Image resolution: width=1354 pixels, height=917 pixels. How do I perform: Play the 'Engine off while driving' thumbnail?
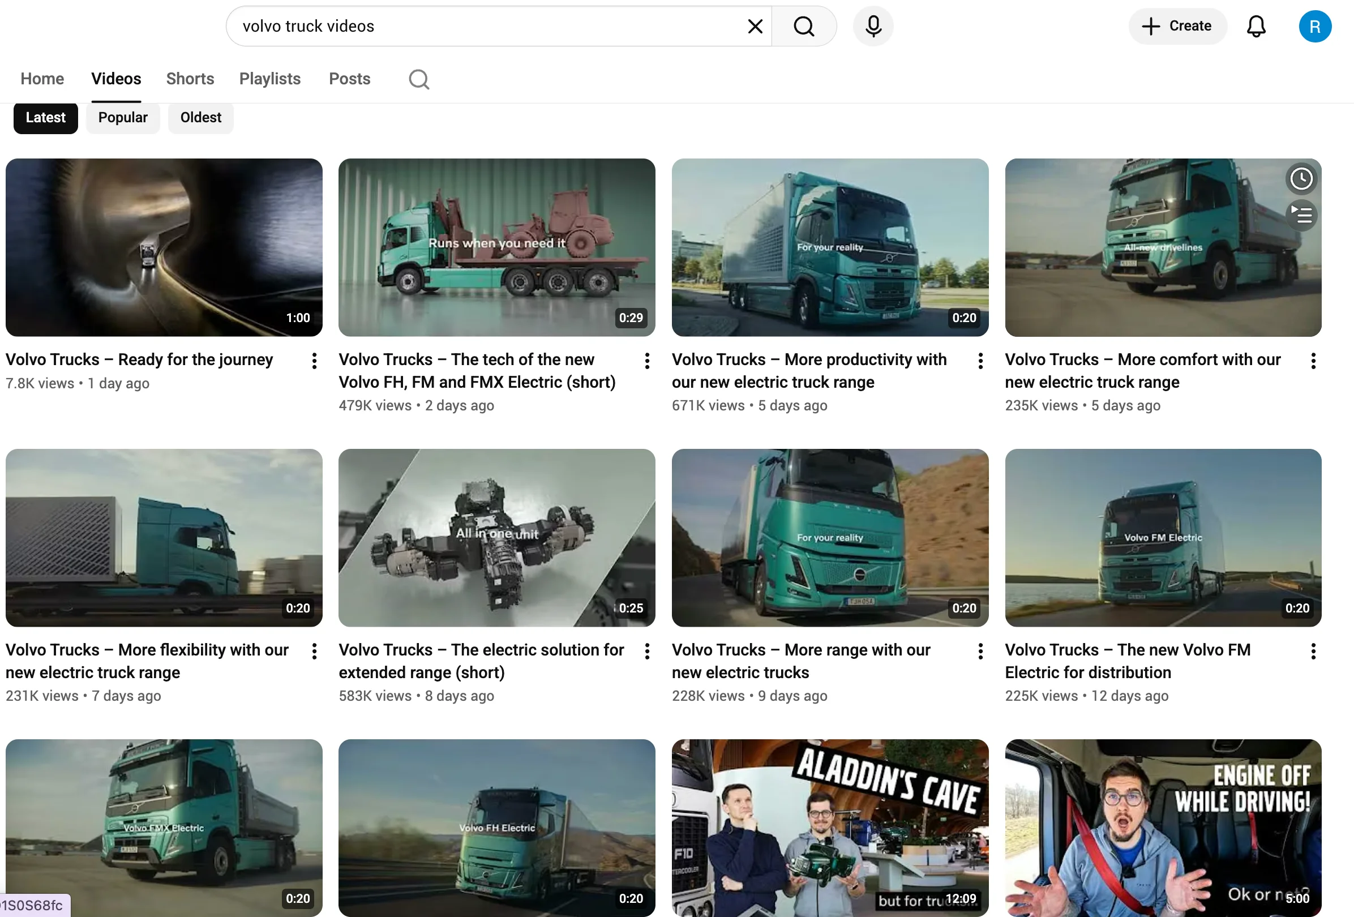pyautogui.click(x=1163, y=827)
